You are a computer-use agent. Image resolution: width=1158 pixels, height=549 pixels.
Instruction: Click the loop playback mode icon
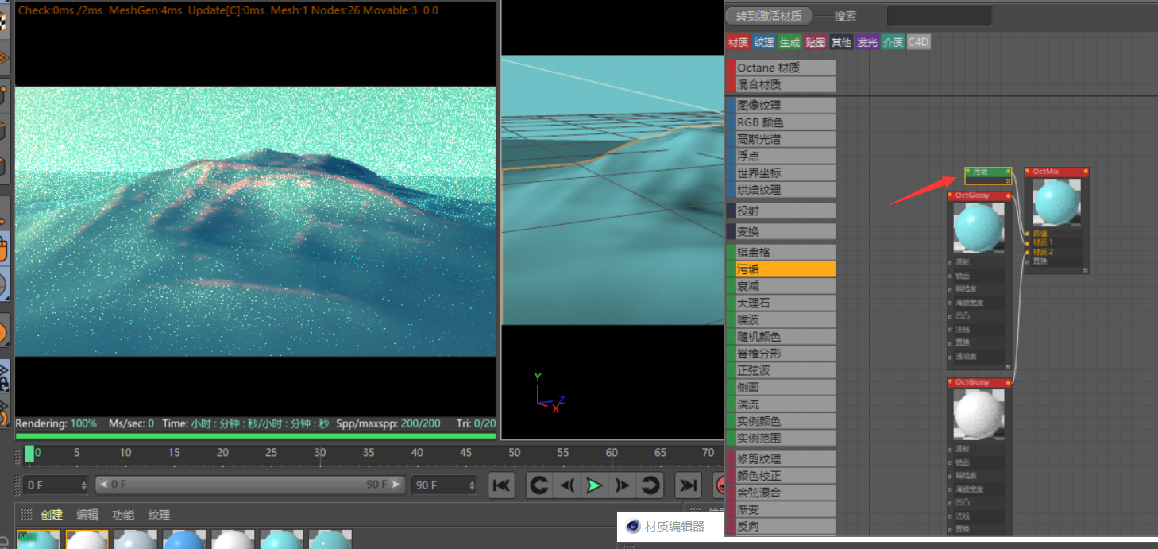click(x=651, y=485)
